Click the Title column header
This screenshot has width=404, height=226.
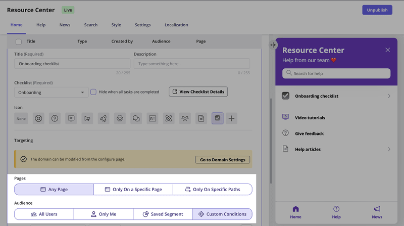(x=31, y=41)
